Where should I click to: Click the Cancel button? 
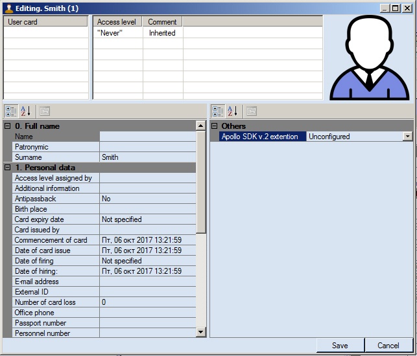pos(388,346)
